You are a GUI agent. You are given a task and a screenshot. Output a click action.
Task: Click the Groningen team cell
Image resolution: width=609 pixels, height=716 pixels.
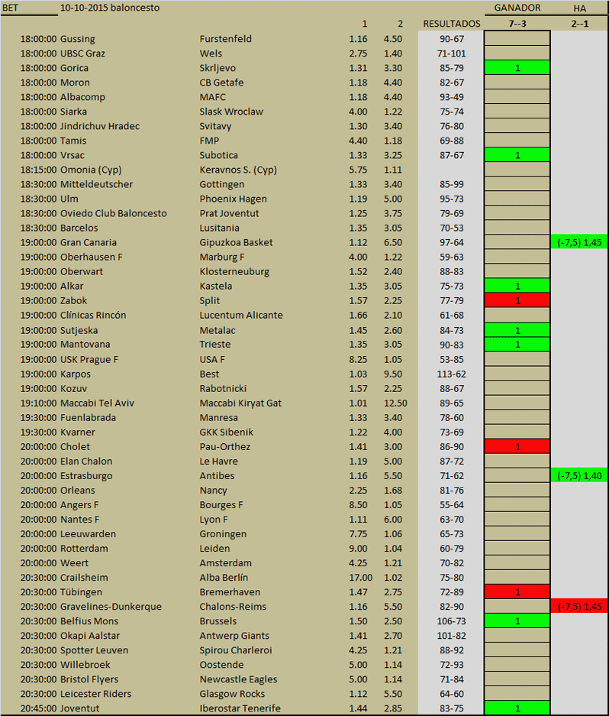223,534
